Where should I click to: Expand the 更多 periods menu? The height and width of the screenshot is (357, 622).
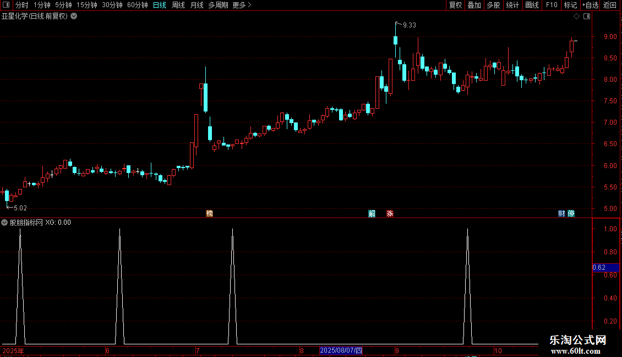(x=242, y=5)
